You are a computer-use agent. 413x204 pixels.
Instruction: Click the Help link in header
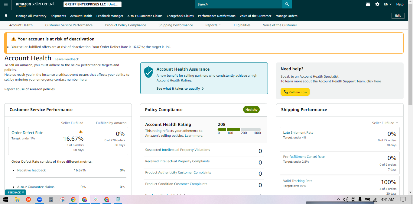pos(400,4)
